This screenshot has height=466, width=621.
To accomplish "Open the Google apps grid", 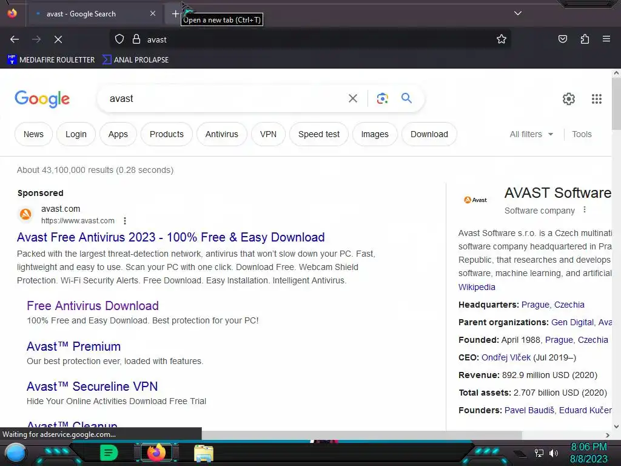I will pos(597,99).
